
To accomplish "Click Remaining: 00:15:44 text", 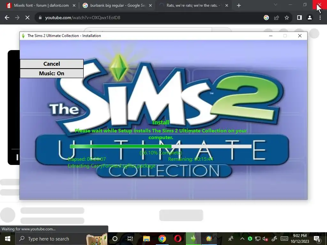I will [x=191, y=159].
